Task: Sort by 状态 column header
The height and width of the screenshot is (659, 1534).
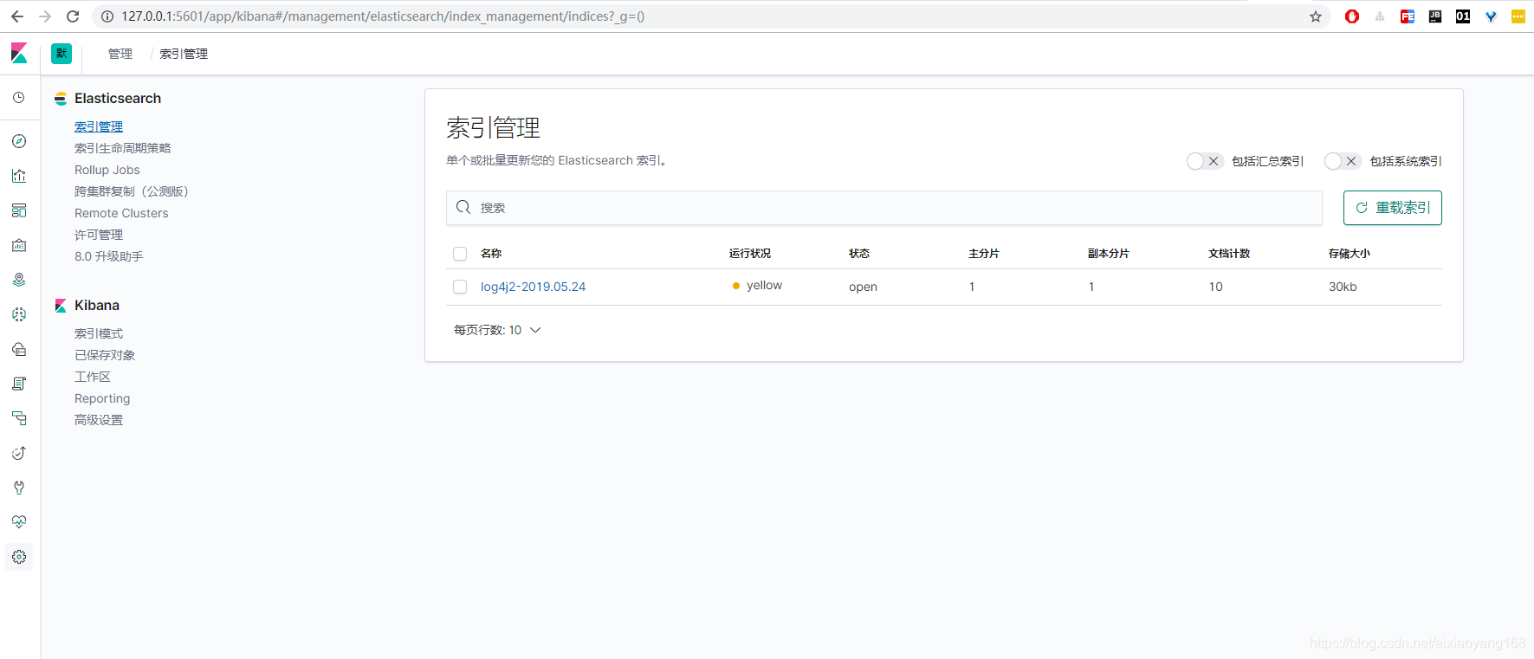Action: [859, 254]
